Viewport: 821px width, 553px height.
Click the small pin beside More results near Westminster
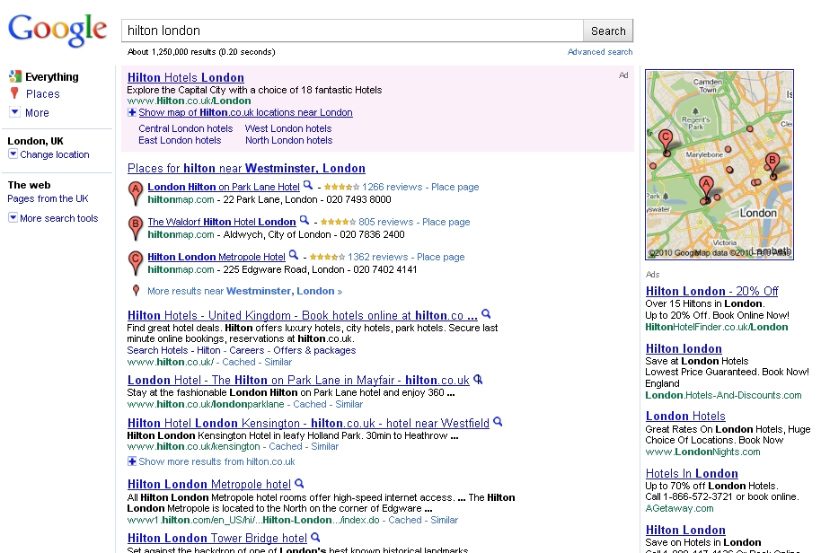click(x=137, y=290)
